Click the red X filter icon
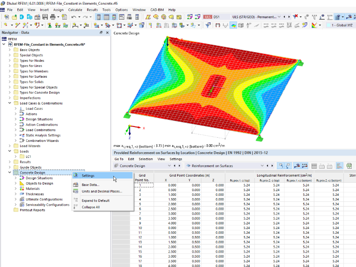 296,17
